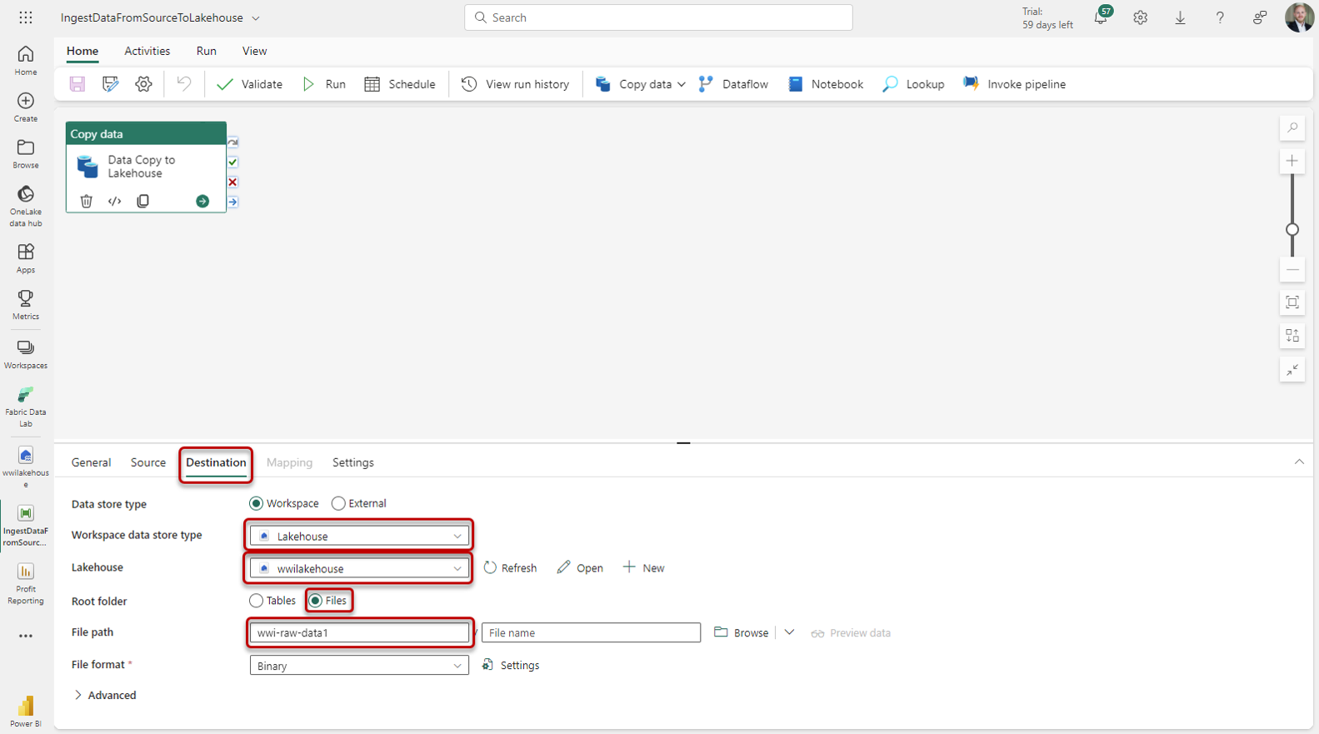Undo the last change
Image resolution: width=1319 pixels, height=734 pixels.
[184, 84]
